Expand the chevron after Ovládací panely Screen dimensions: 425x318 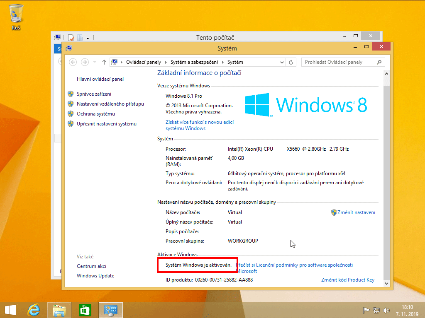(x=166, y=62)
